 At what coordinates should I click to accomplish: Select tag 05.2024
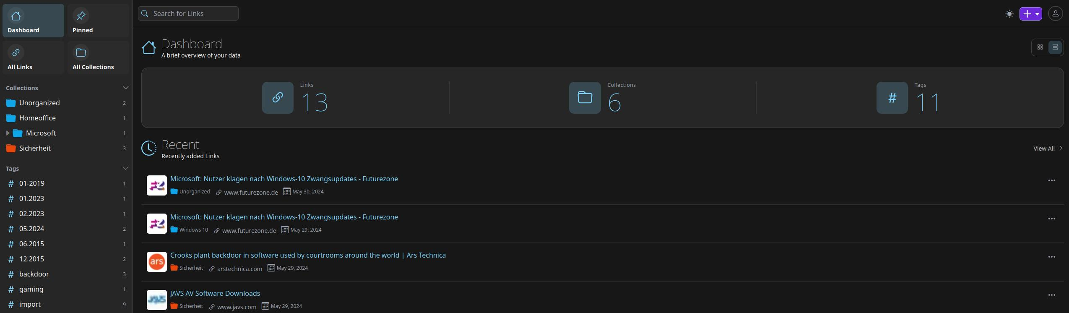click(66, 229)
